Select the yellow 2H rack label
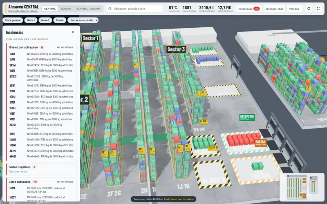 141,151
